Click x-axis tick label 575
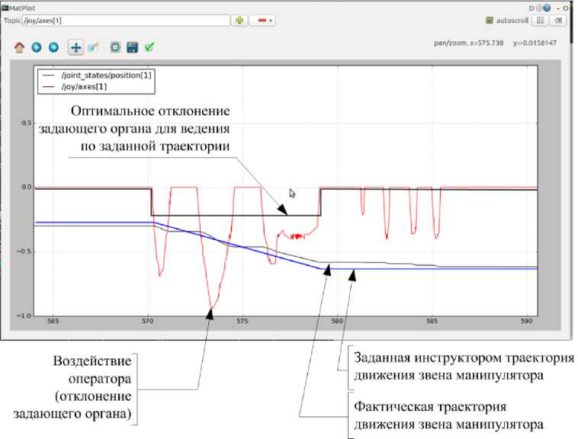 click(x=242, y=321)
